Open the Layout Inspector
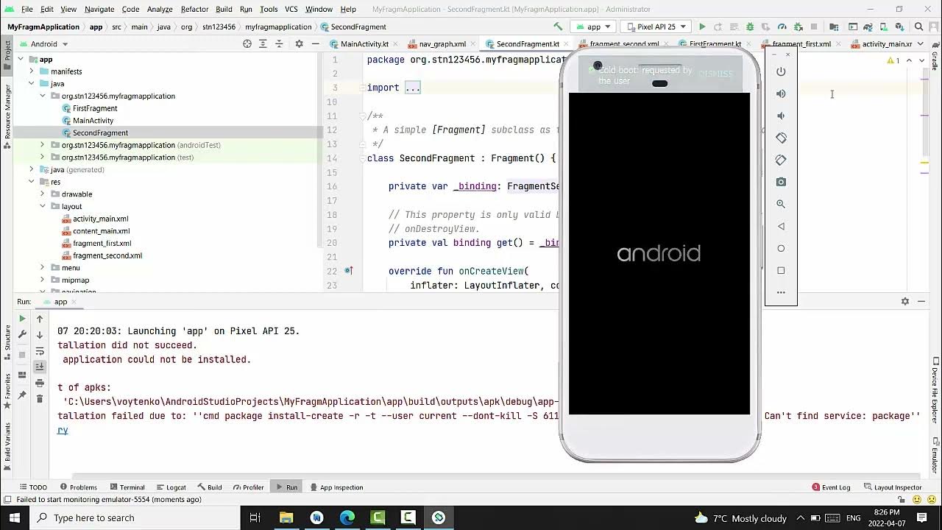The width and height of the screenshot is (942, 530). coord(893,487)
